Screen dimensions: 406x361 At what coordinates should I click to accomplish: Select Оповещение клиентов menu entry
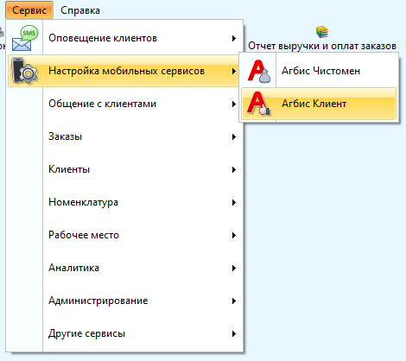[x=124, y=38]
